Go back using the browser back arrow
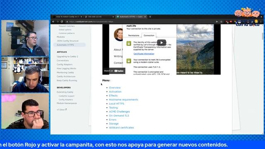This screenshot has width=265, height=149. click(53, 22)
